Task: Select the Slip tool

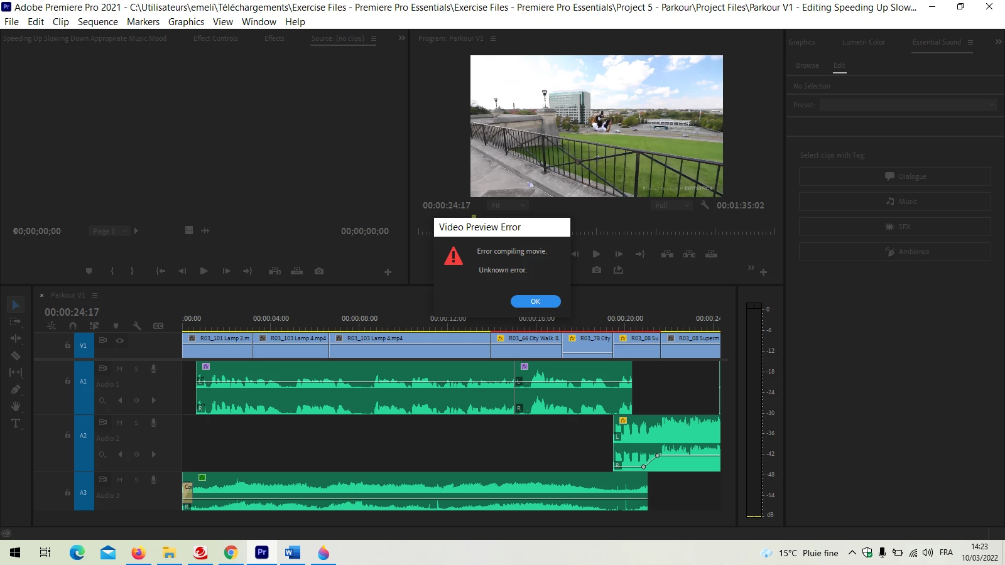Action: (x=16, y=372)
